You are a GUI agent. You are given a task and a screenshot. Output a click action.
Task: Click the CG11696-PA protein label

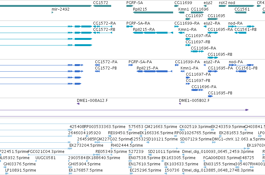click(x=204, y=87)
